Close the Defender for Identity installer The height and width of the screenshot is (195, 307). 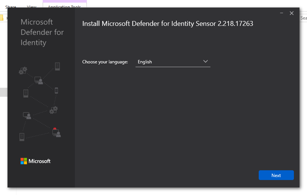coord(292,13)
